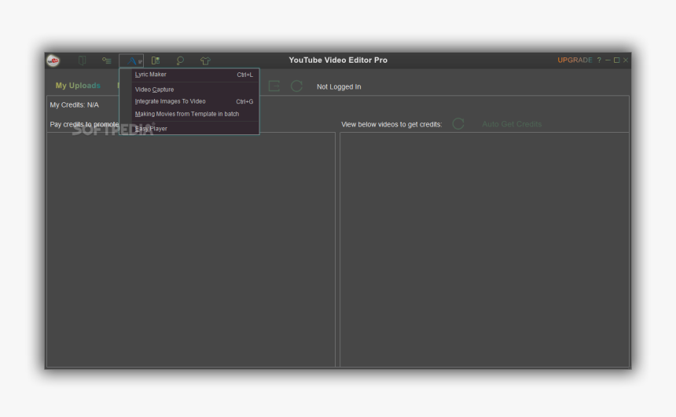Maximize the YouTube Video Editor window

[616, 60]
